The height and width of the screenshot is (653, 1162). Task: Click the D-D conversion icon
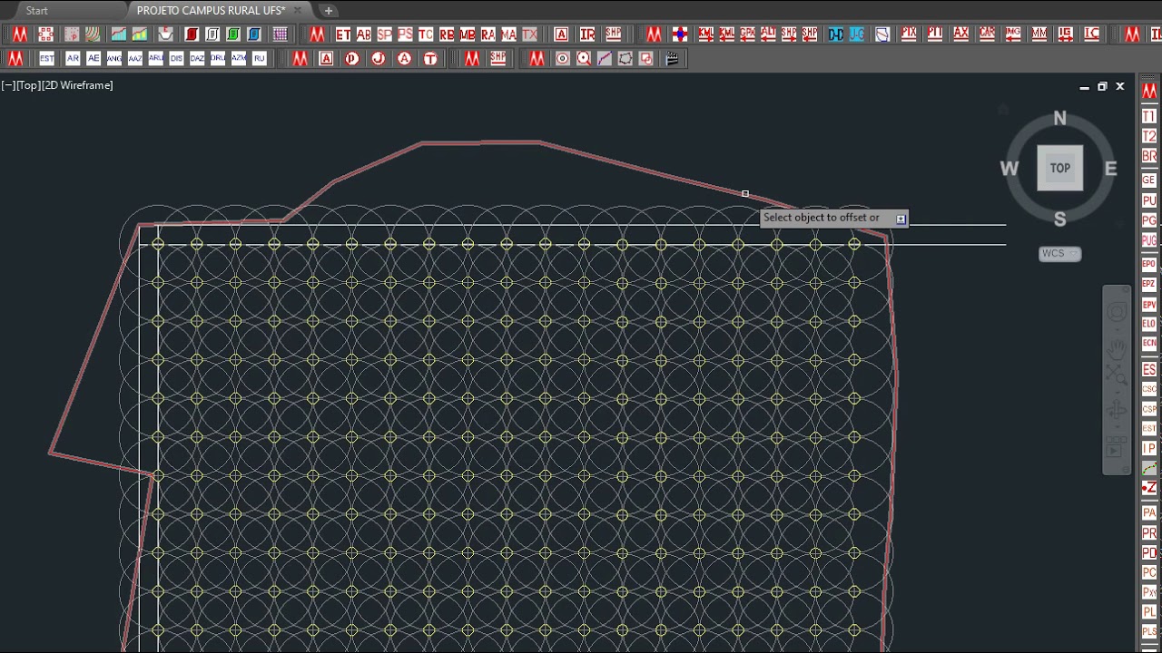(836, 34)
